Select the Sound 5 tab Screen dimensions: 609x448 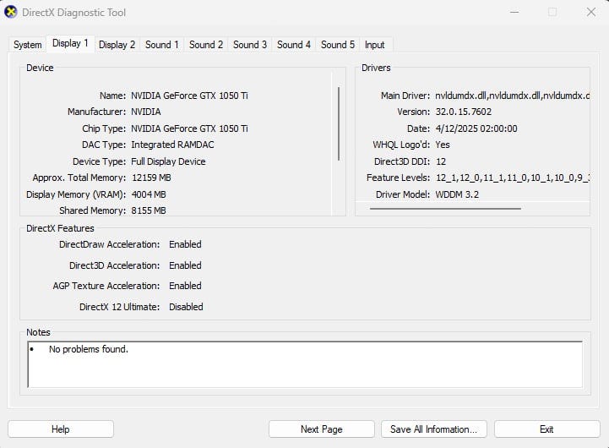[x=338, y=45]
